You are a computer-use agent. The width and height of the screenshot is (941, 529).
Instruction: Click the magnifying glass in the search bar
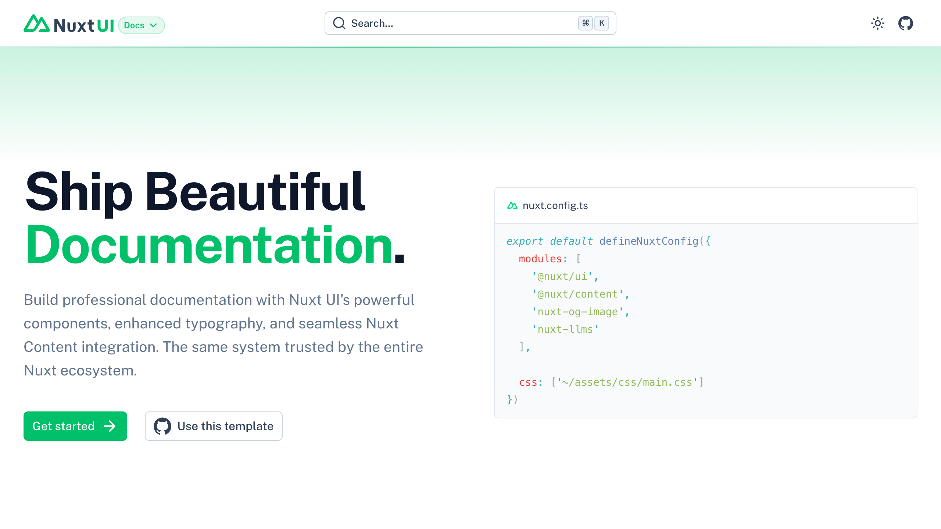[x=339, y=23]
